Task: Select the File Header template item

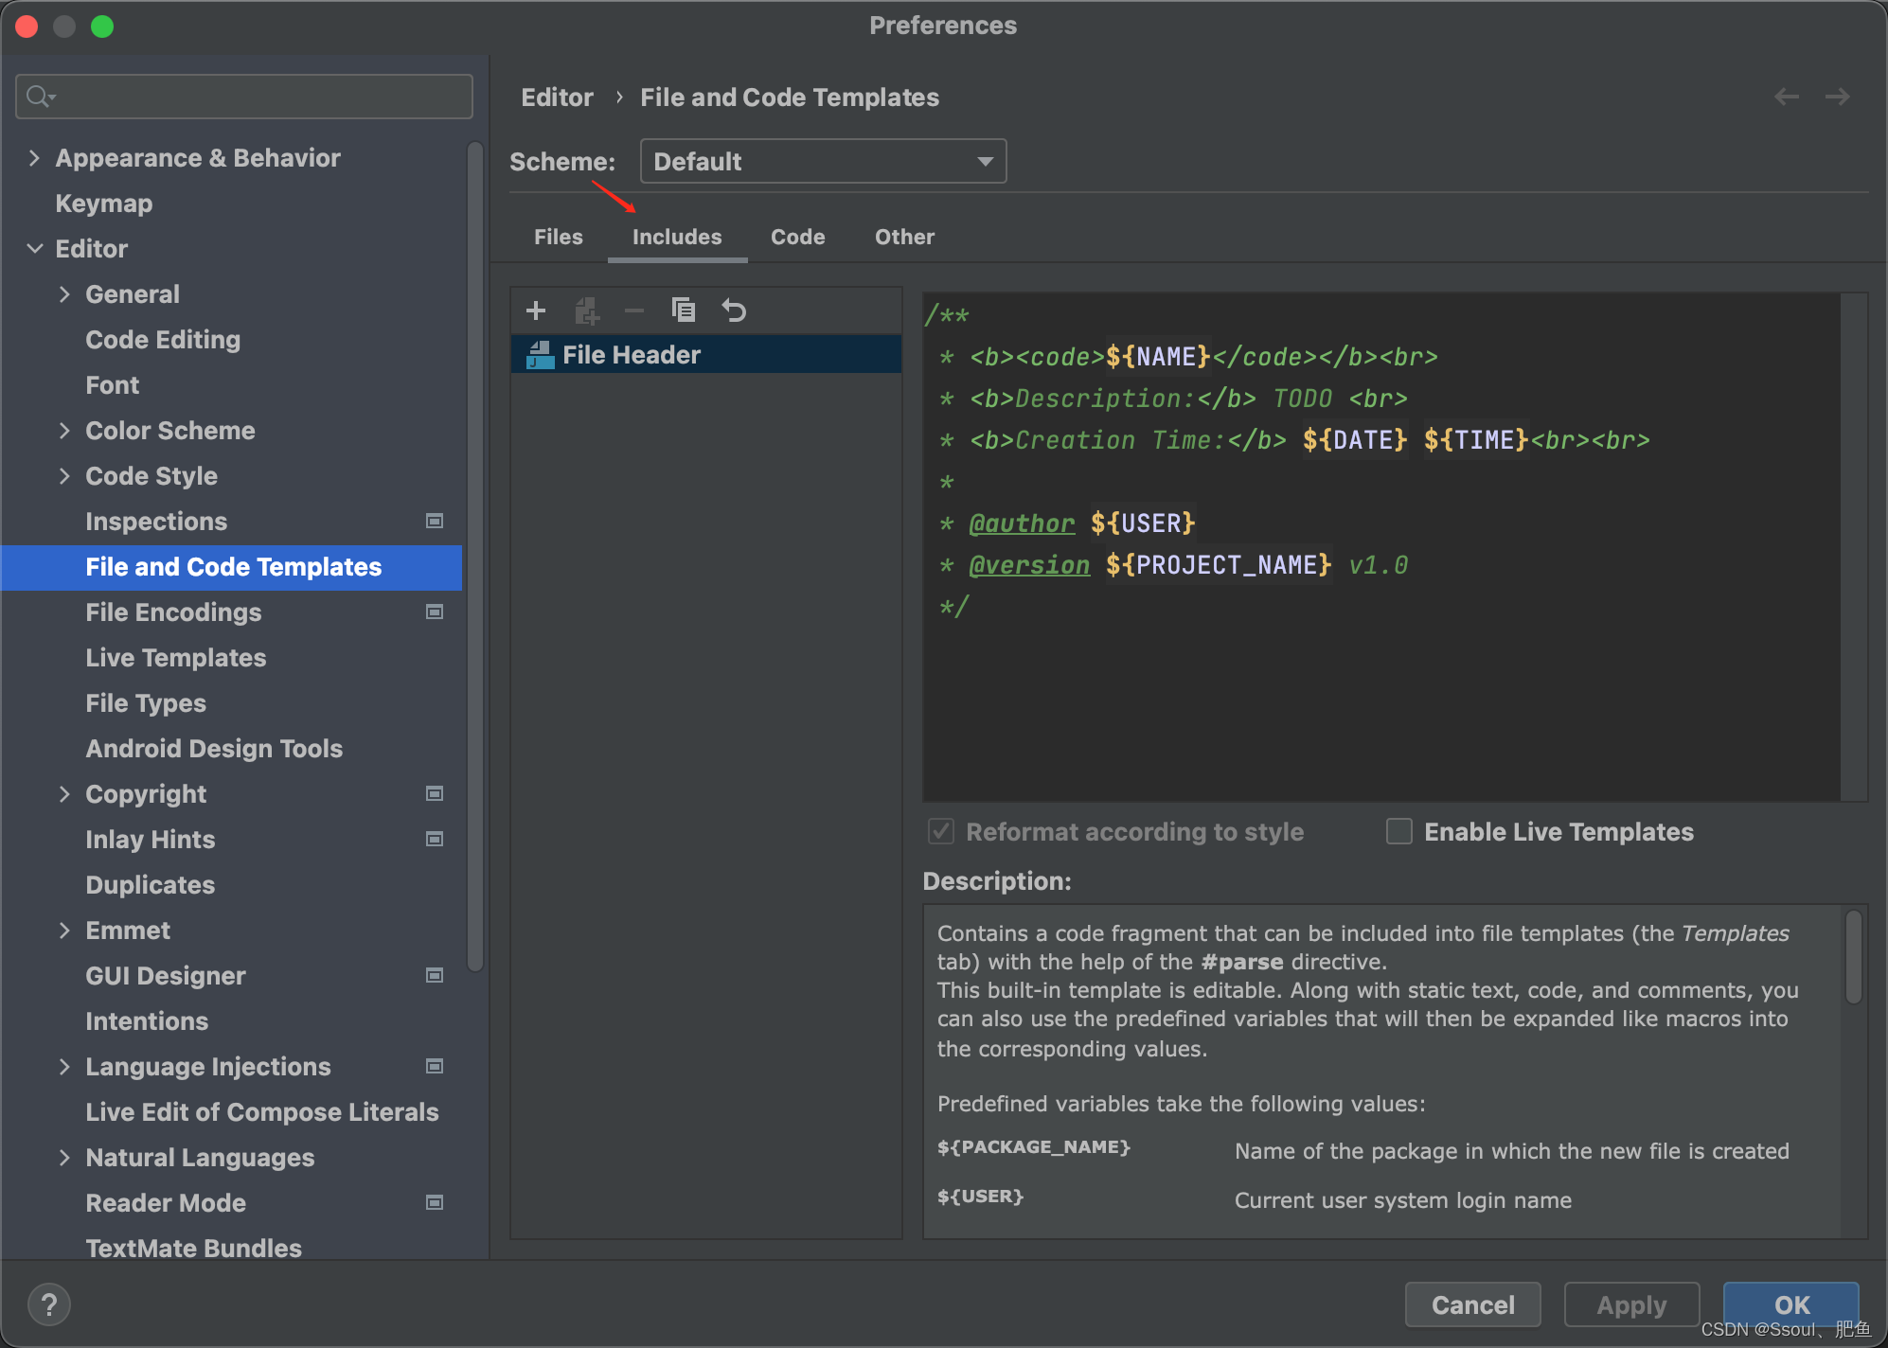Action: (632, 355)
